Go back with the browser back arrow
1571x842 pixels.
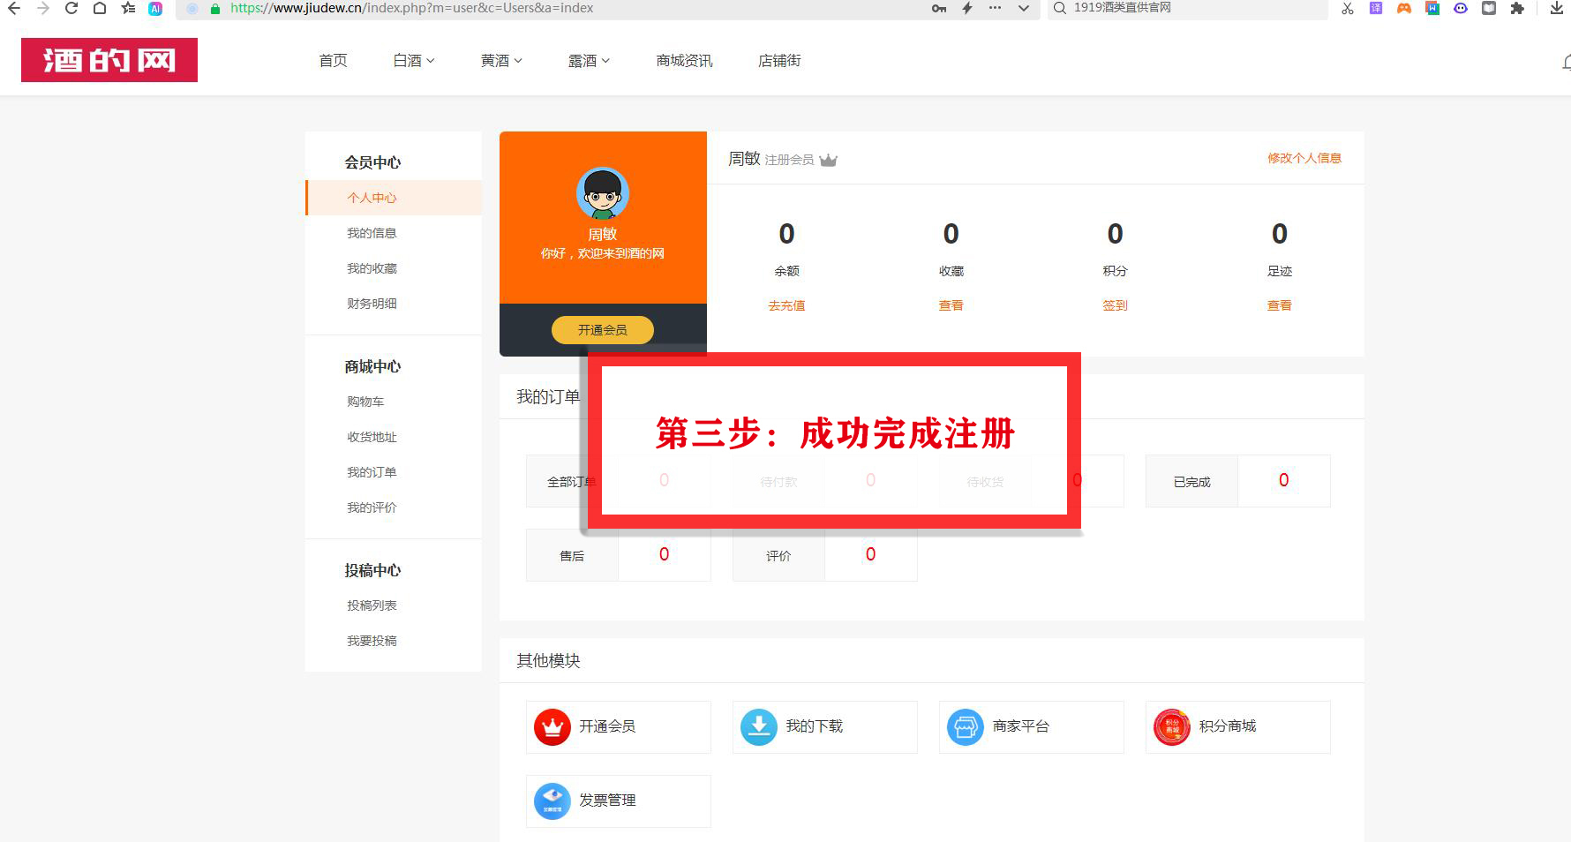click(14, 8)
